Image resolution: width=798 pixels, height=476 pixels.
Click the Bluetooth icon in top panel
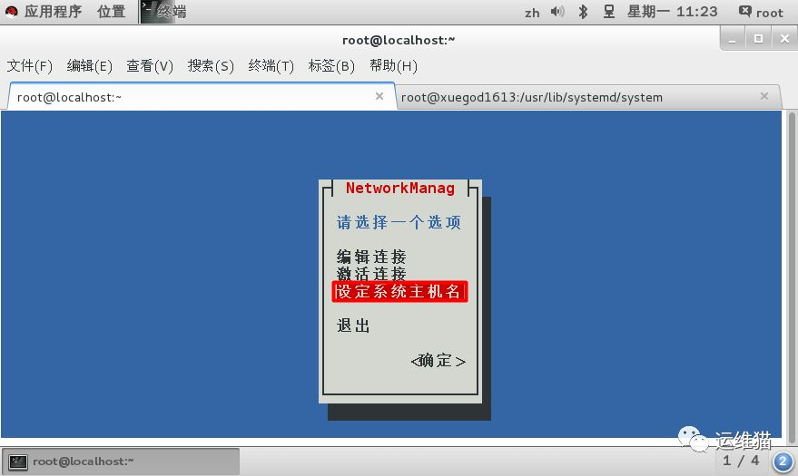tap(583, 12)
